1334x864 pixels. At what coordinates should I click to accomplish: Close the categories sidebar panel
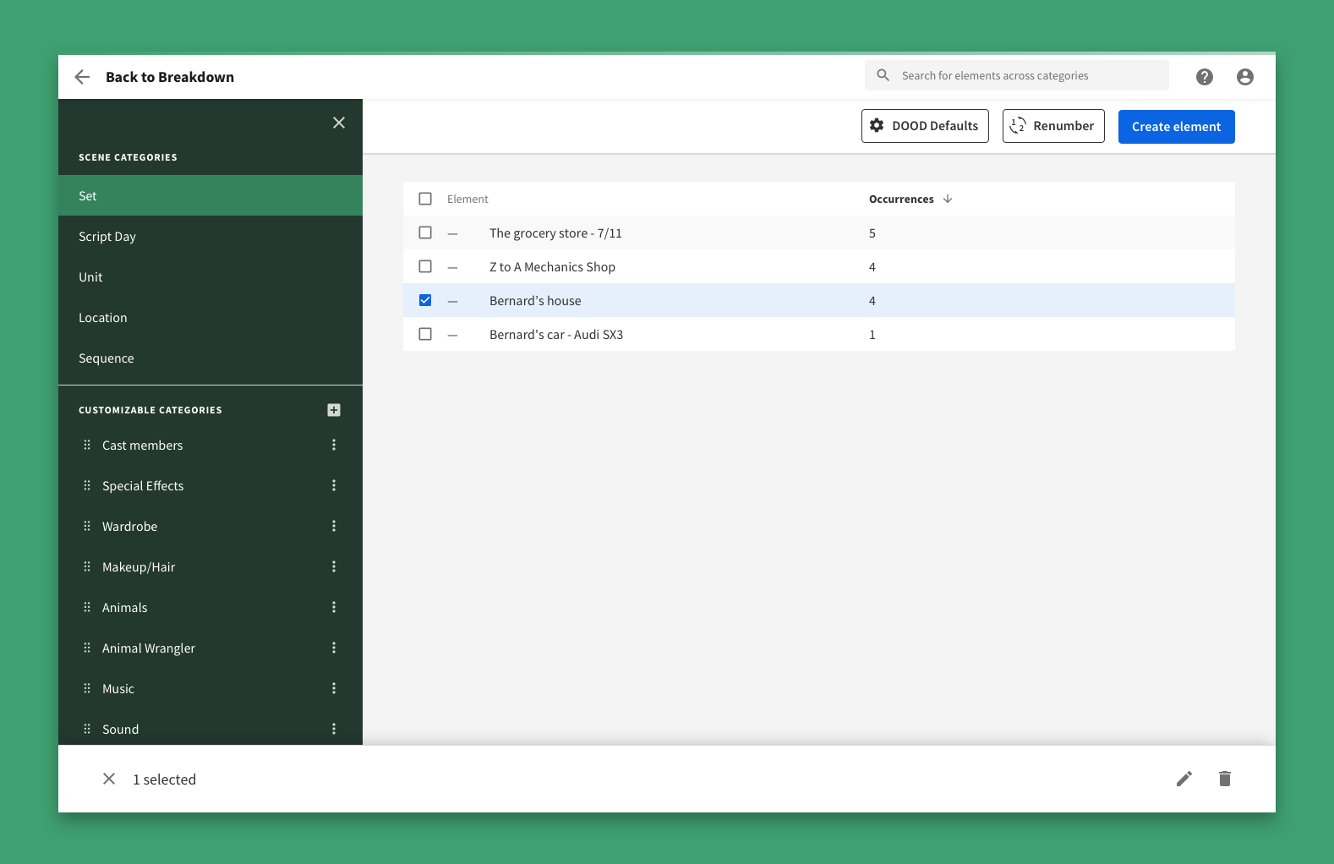click(x=339, y=123)
